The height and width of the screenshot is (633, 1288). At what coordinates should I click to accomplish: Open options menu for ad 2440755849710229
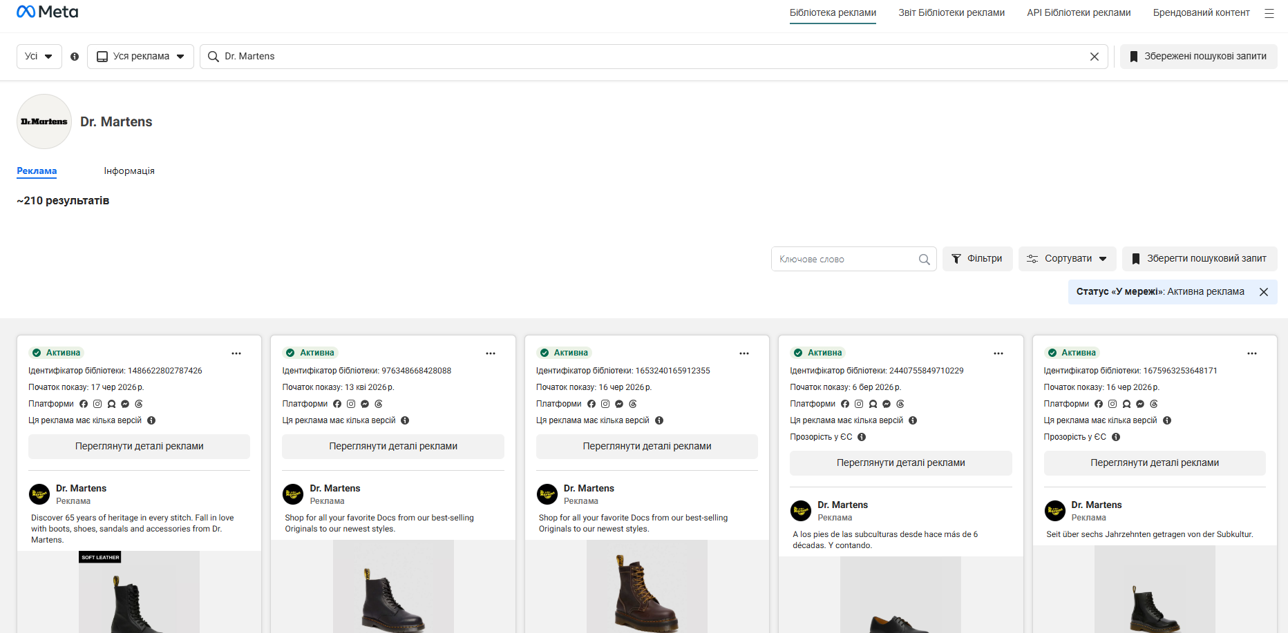(998, 353)
